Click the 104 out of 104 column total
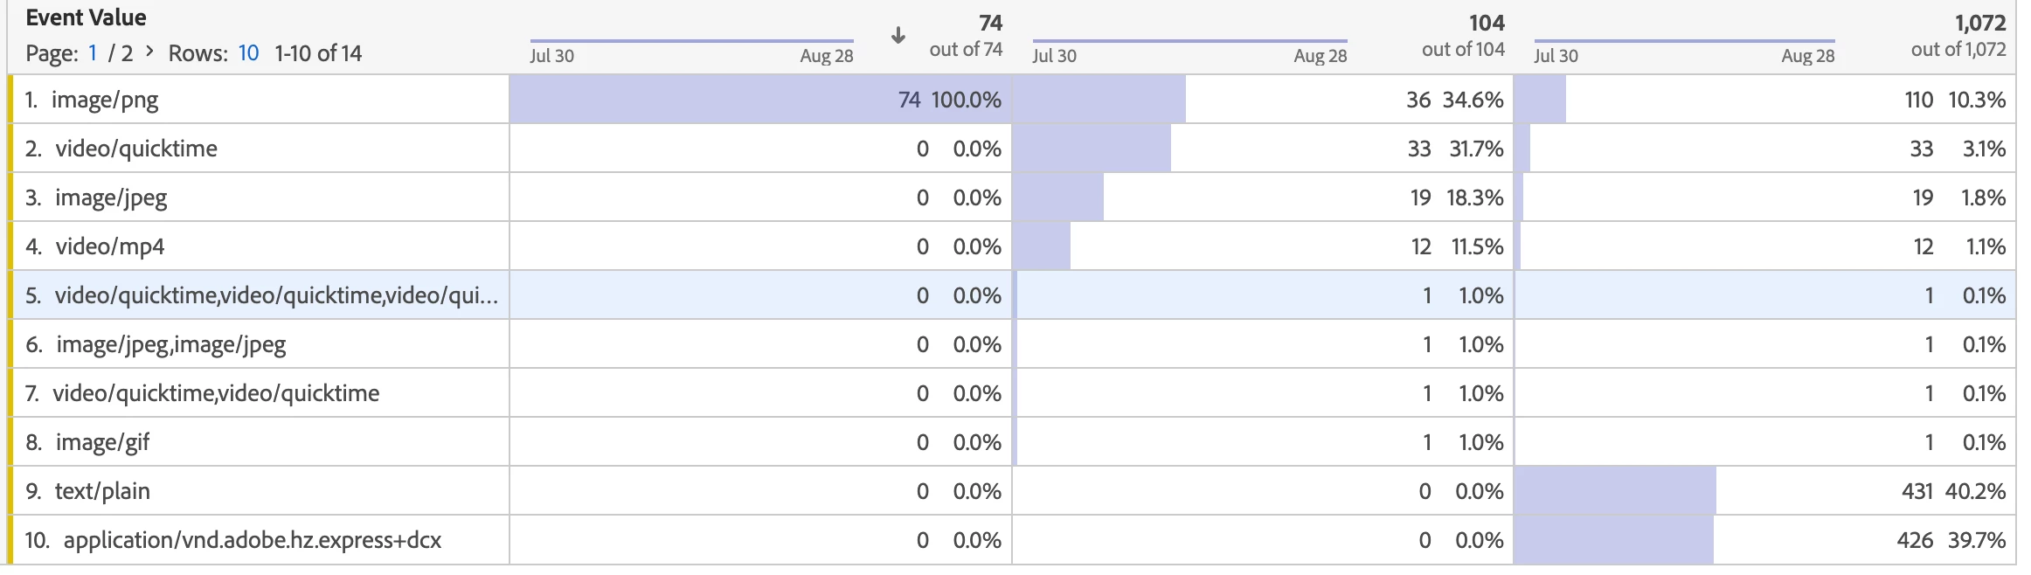Screen dimensions: 2031x575 point(1463,36)
